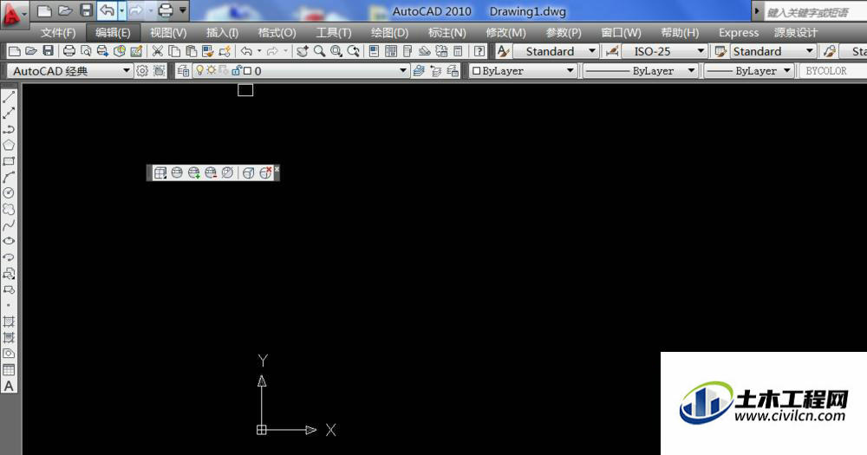Open the Express menu

(x=739, y=33)
